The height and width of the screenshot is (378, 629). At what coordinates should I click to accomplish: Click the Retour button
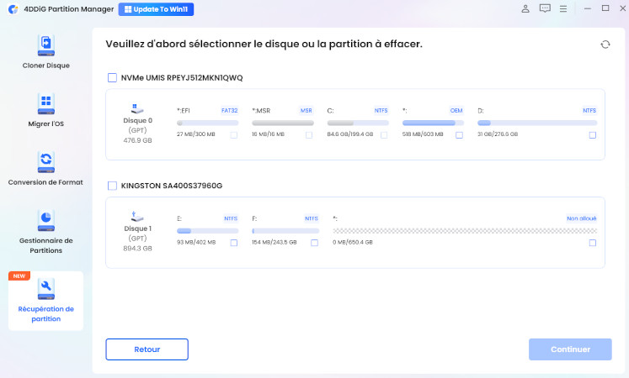tap(147, 349)
